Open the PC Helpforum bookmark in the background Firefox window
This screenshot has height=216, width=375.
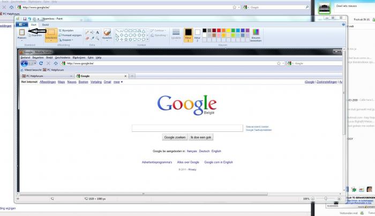click(x=10, y=14)
